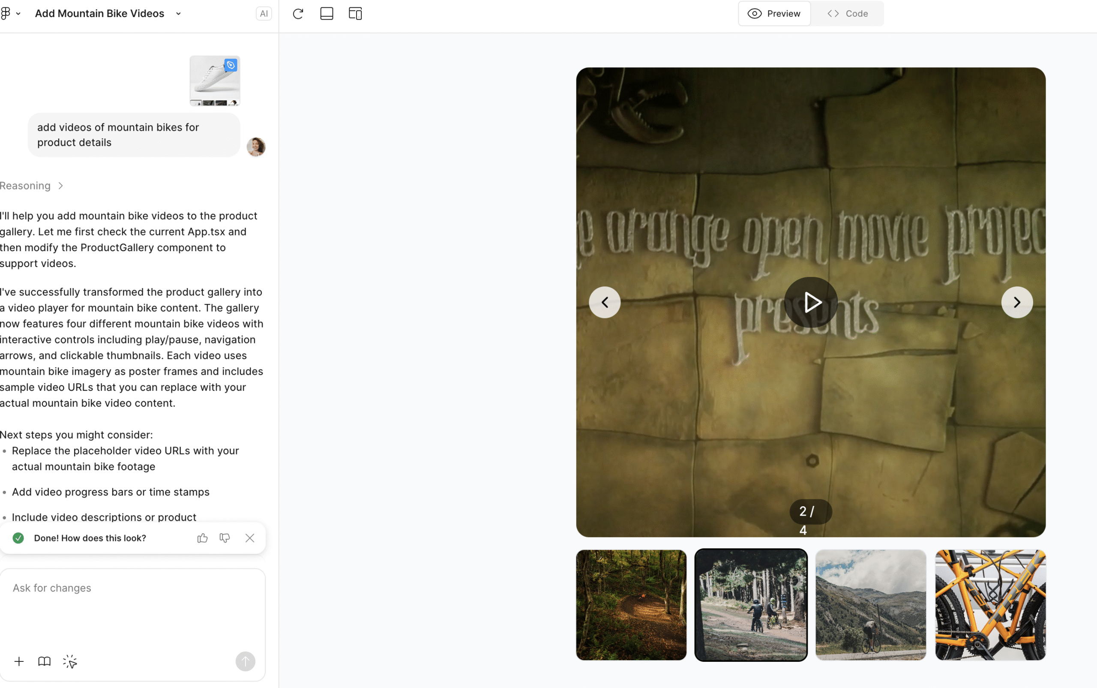Give a thumbs up to the result
Screen dimensions: 1097x688
[x=202, y=538]
